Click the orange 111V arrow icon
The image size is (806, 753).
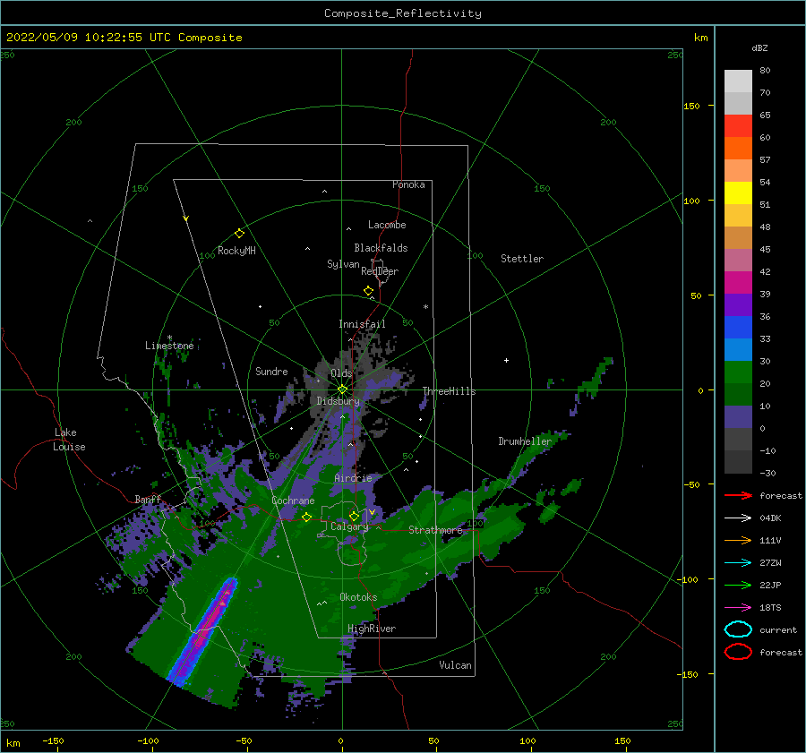click(738, 540)
